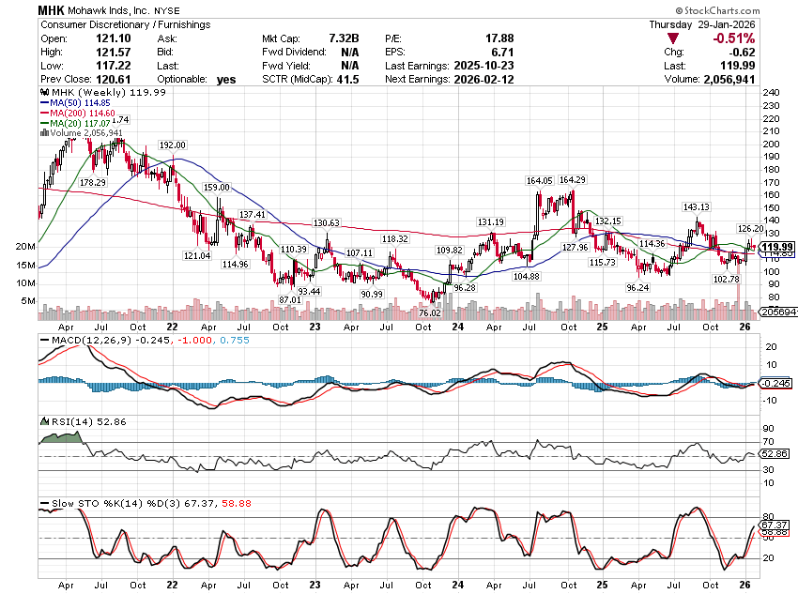Select Consumer Discretionary / Furnishings sector text

click(124, 24)
